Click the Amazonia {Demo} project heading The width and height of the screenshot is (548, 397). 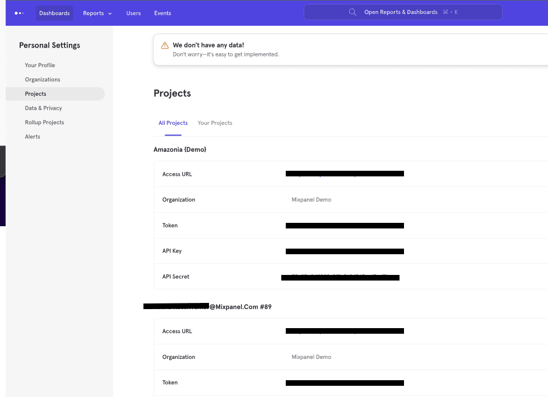[x=180, y=149]
